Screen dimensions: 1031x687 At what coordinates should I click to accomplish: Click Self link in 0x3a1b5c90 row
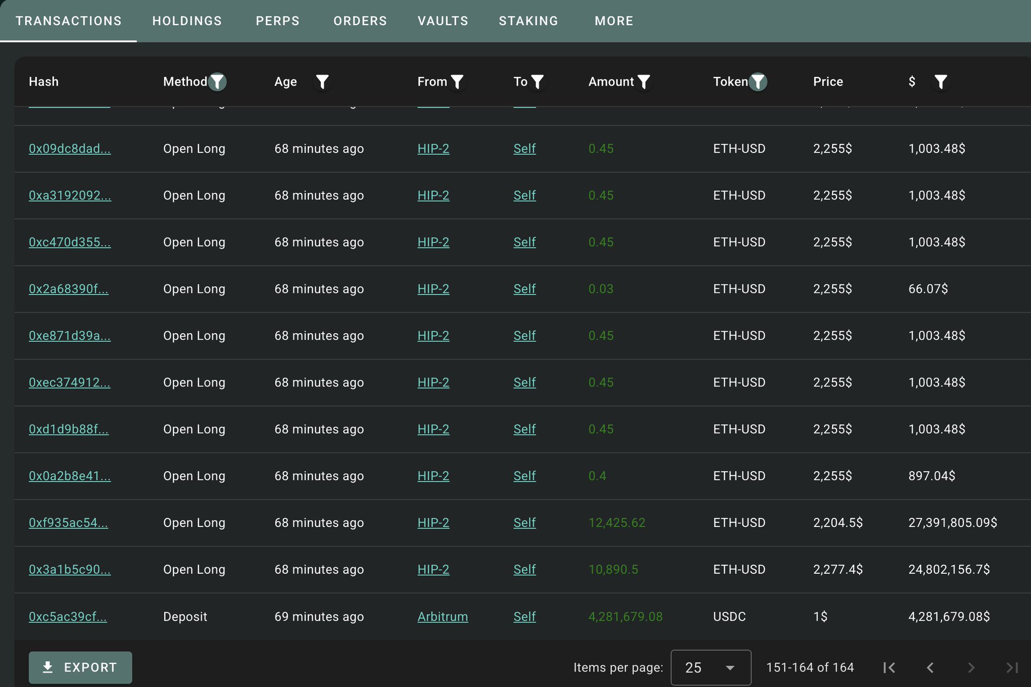pos(525,570)
